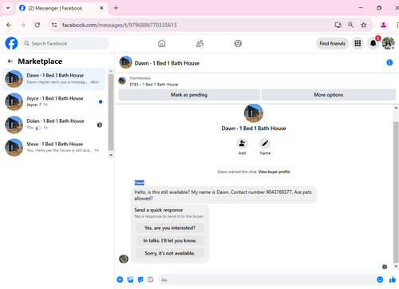Send quick reply In talks. I'll let you know.
Viewport: 399px width, 289px height.
170,240
